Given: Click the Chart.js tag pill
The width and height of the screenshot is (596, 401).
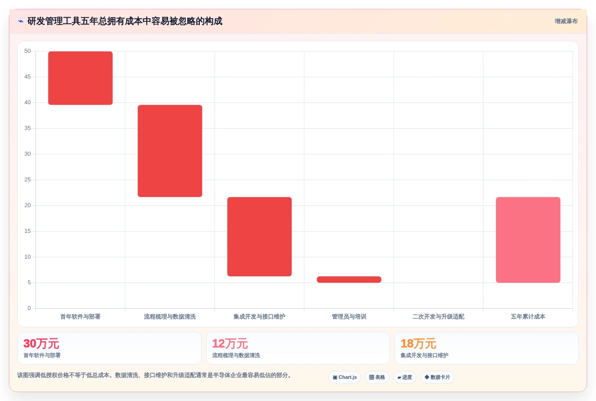Looking at the screenshot, I should [x=345, y=377].
